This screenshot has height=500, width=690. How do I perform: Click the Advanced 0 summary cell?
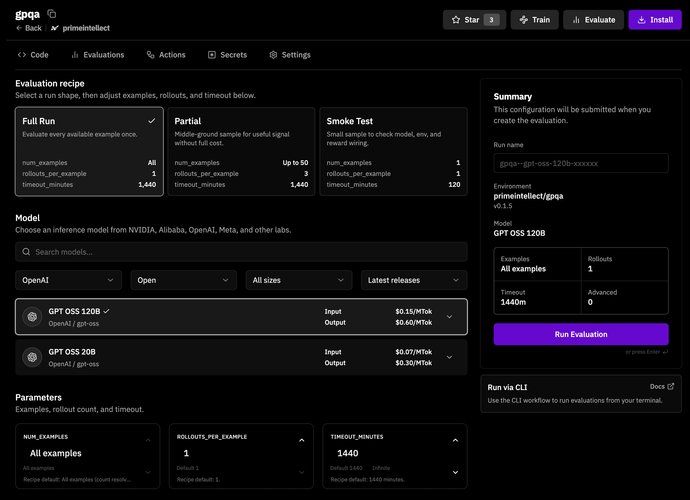625,297
